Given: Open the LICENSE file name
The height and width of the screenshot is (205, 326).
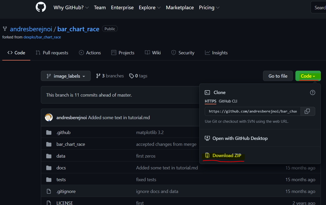Looking at the screenshot, I should (65, 203).
